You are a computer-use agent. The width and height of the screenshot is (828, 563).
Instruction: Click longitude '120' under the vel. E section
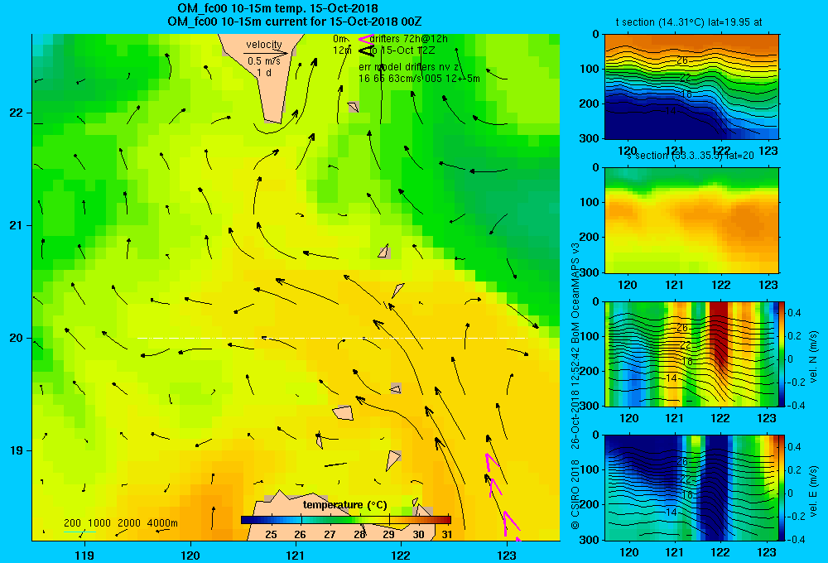tap(628, 552)
